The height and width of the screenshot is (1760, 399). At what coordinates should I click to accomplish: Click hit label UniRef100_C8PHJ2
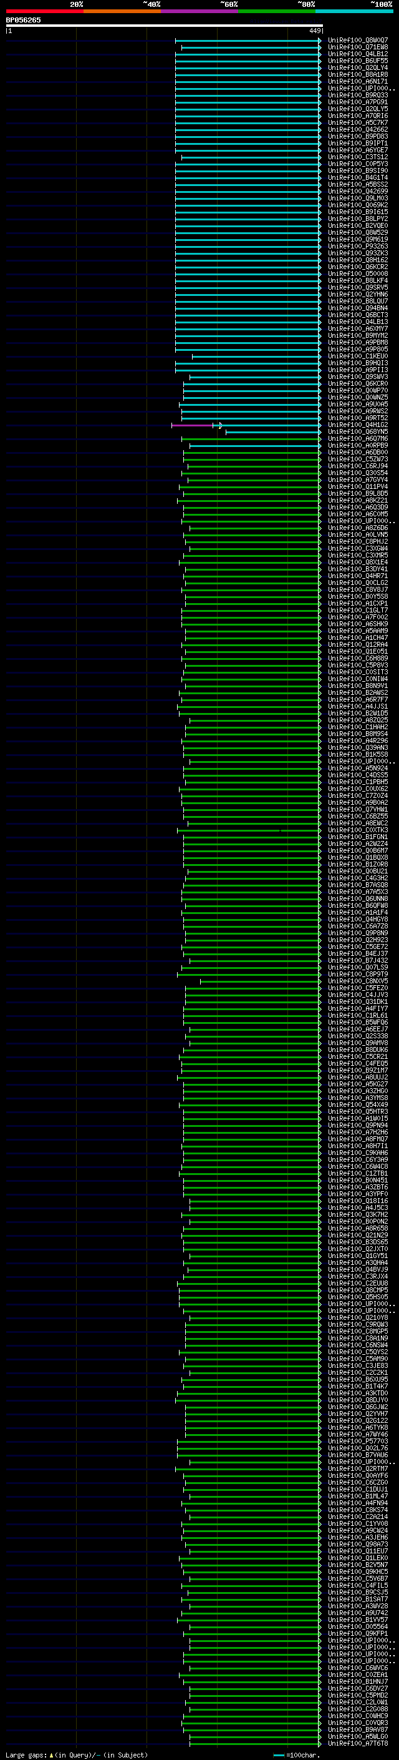click(x=357, y=542)
